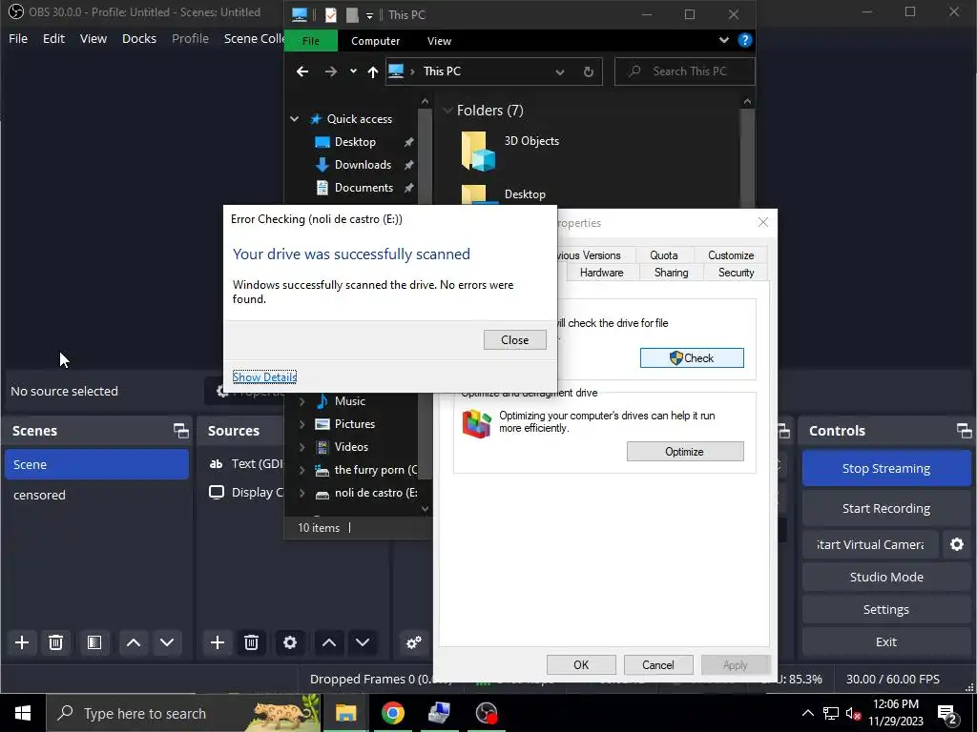
Task: Add a new scene with plus icon
Action: (x=22, y=642)
